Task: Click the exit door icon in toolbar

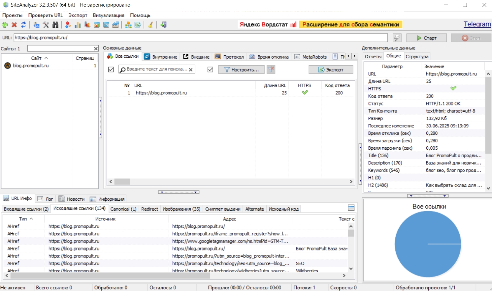Action: tap(164, 25)
